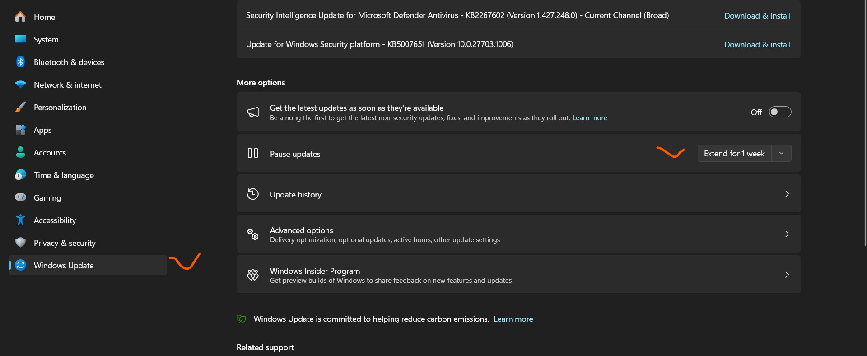Viewport: 867px width, 356px height.
Task: Open Bluetooth & devices settings
Action: 88,62
